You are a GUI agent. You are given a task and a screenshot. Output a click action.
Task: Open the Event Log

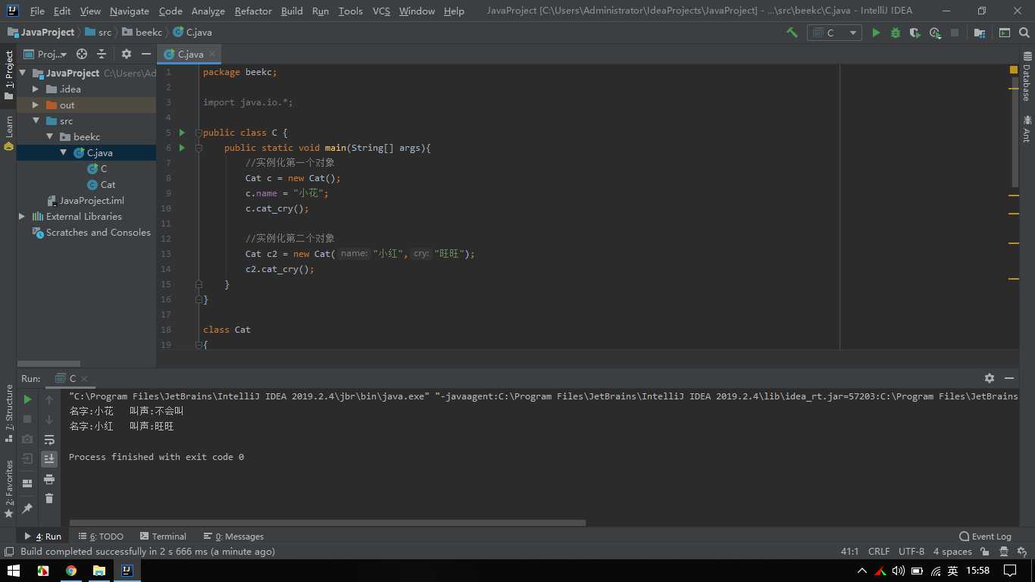point(985,536)
